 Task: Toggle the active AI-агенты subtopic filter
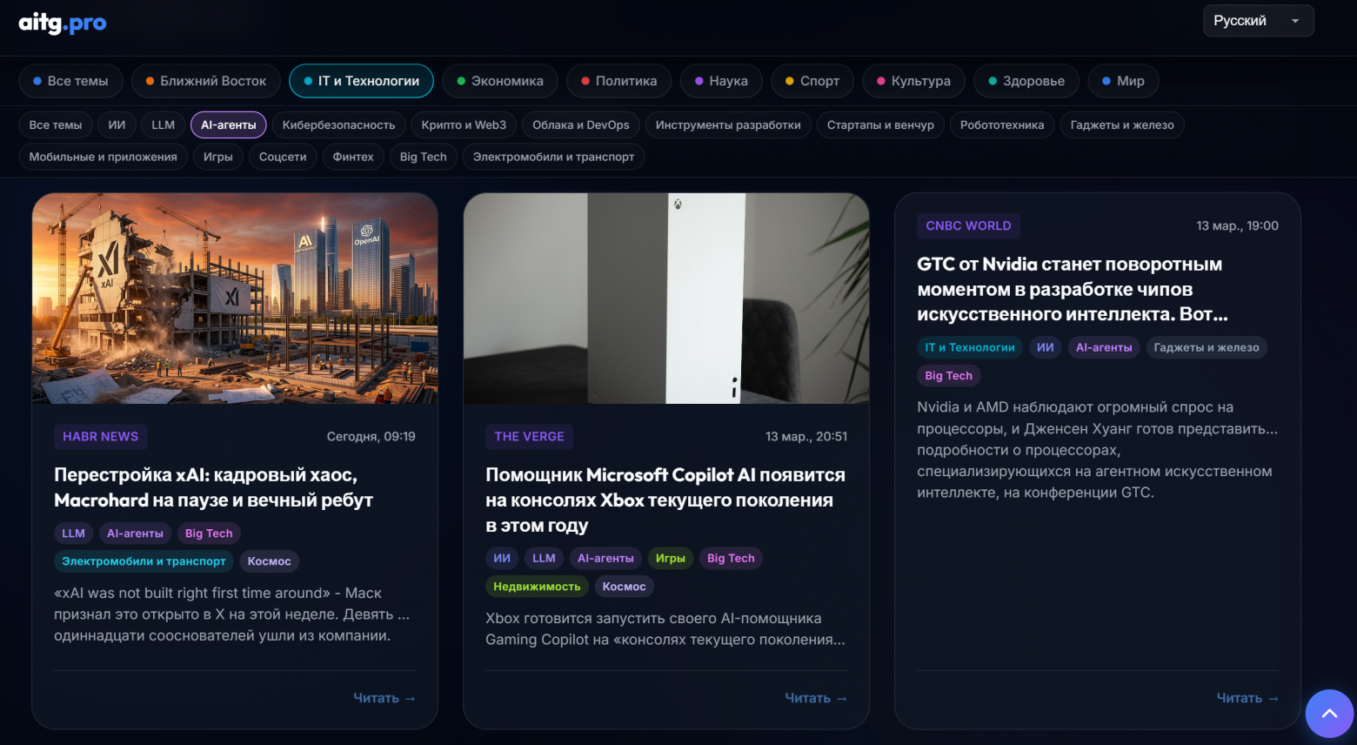coord(229,125)
